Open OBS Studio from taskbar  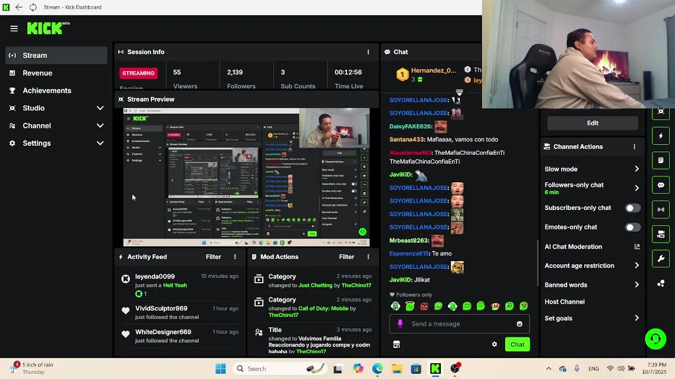pyautogui.click(x=455, y=368)
